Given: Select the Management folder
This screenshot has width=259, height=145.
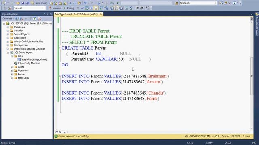Looking at the screenshot, I should tap(21, 45).
